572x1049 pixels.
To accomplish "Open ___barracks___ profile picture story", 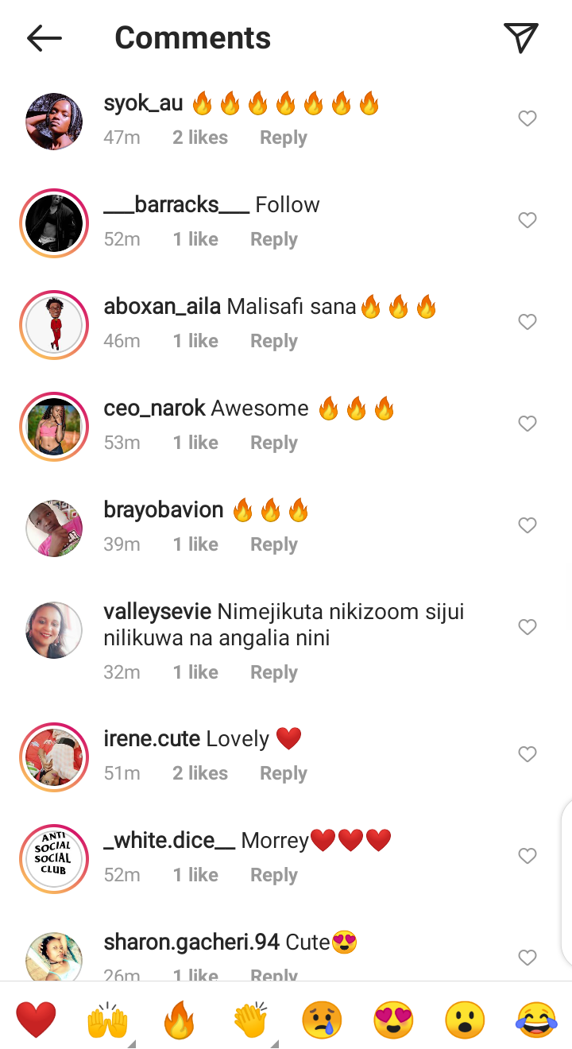I will [54, 223].
